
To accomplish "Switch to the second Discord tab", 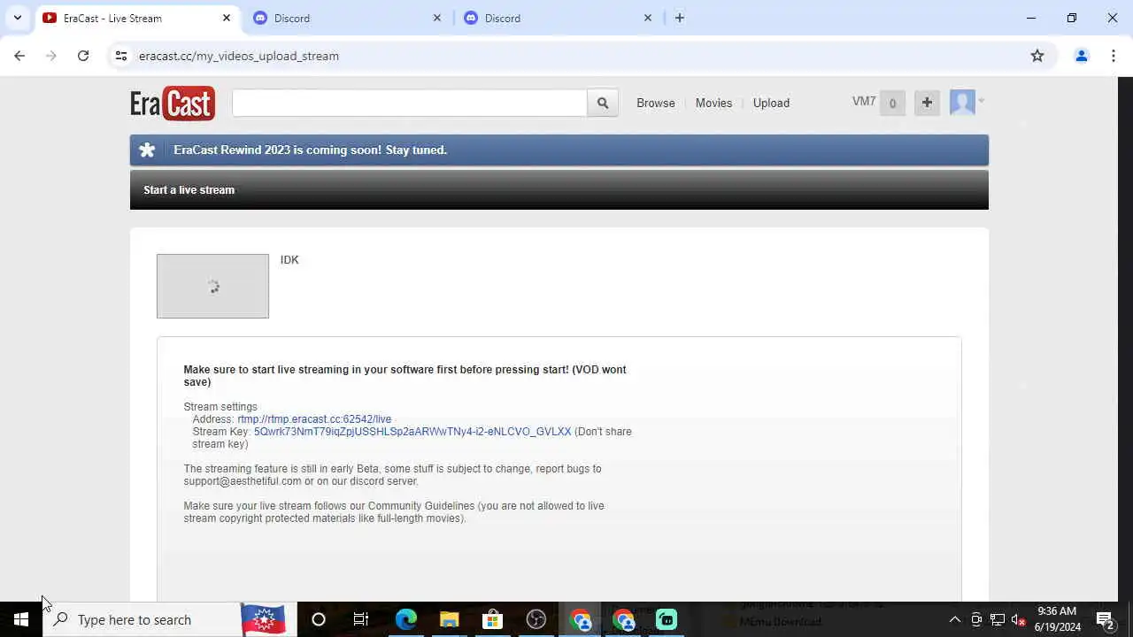I will [558, 18].
